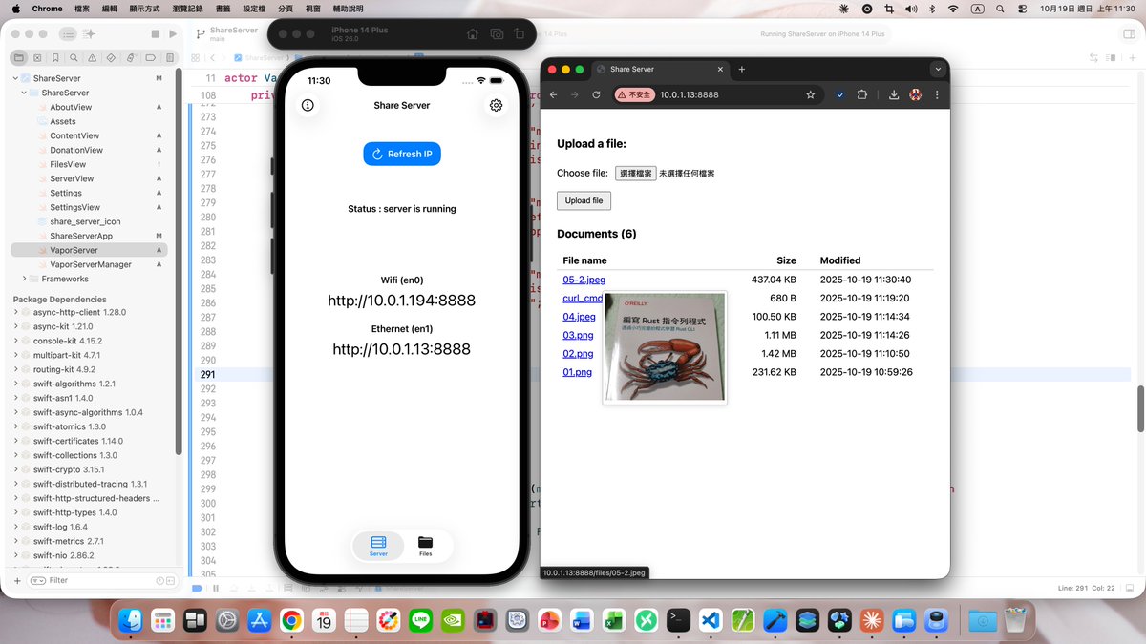Open Terminal from the Dock
1146x644 pixels.
click(x=678, y=621)
